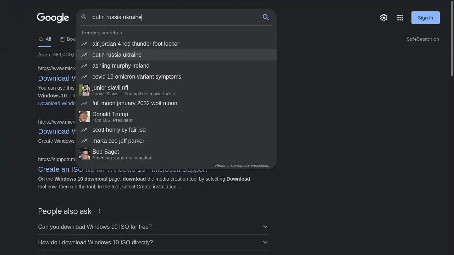
Task: Click SafeSearch on setting
Action: (x=423, y=39)
